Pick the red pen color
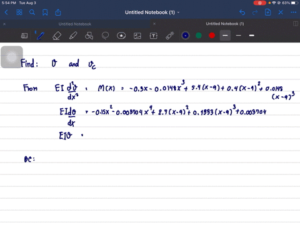 [x=212, y=36]
